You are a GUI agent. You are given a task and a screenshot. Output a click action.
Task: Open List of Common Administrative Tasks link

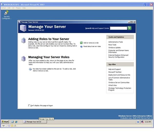coord(119,79)
